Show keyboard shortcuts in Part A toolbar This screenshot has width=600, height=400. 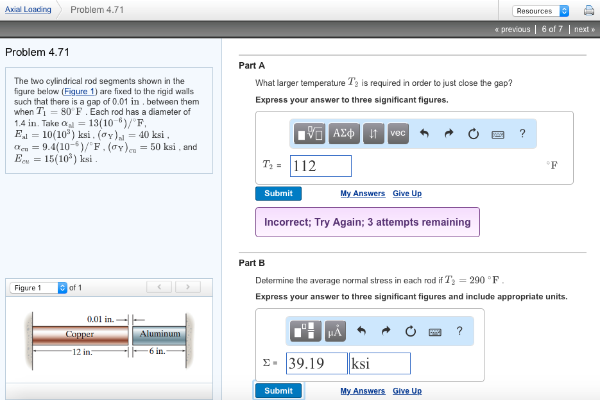[x=497, y=134]
